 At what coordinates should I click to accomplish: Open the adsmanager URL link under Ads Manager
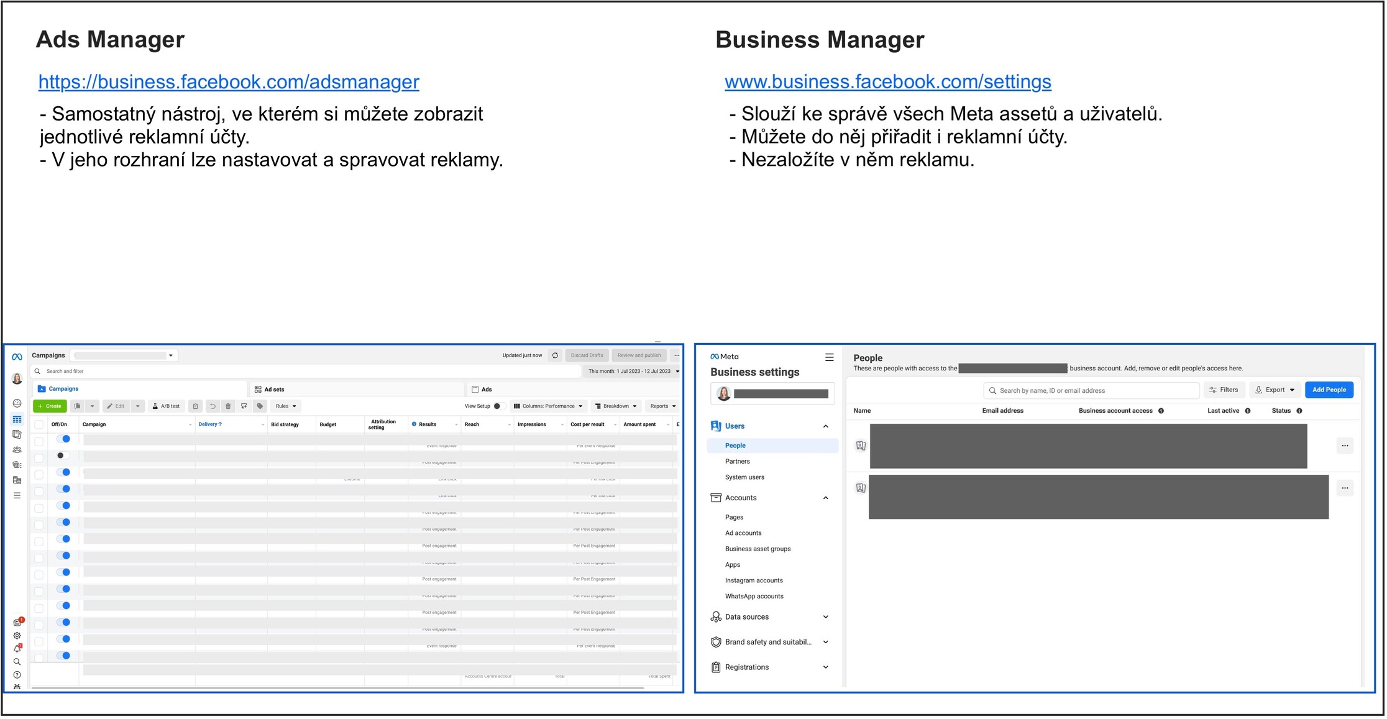229,82
